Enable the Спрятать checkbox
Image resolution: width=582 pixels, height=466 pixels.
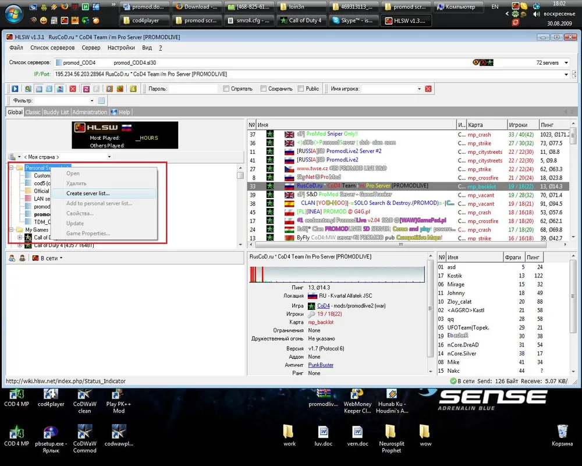point(226,89)
